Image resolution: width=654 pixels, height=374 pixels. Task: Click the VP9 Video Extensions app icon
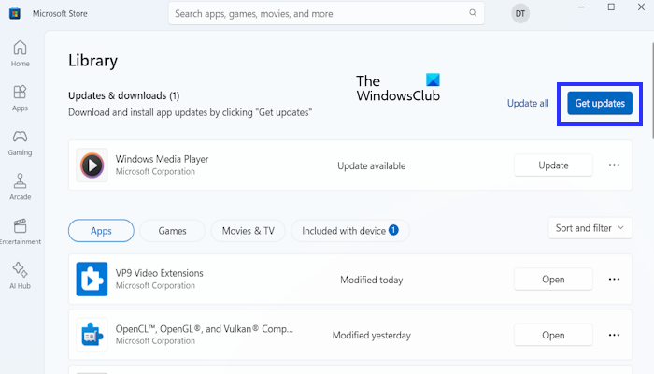pos(92,279)
